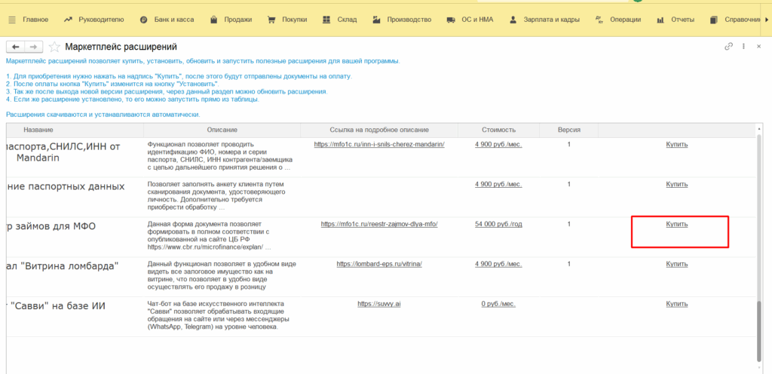Viewport: 772px width, 374px height.
Task: Click the Описание column header
Action: pos(222,130)
